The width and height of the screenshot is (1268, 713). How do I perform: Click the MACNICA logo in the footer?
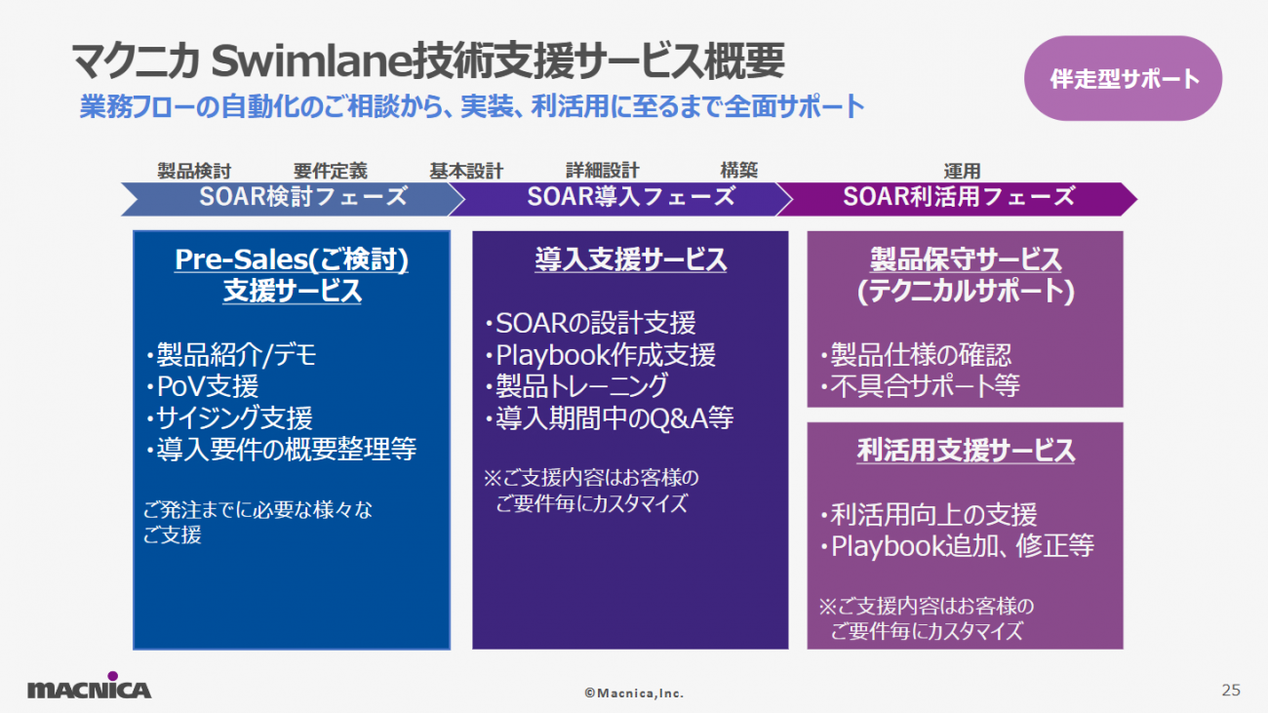point(89,687)
